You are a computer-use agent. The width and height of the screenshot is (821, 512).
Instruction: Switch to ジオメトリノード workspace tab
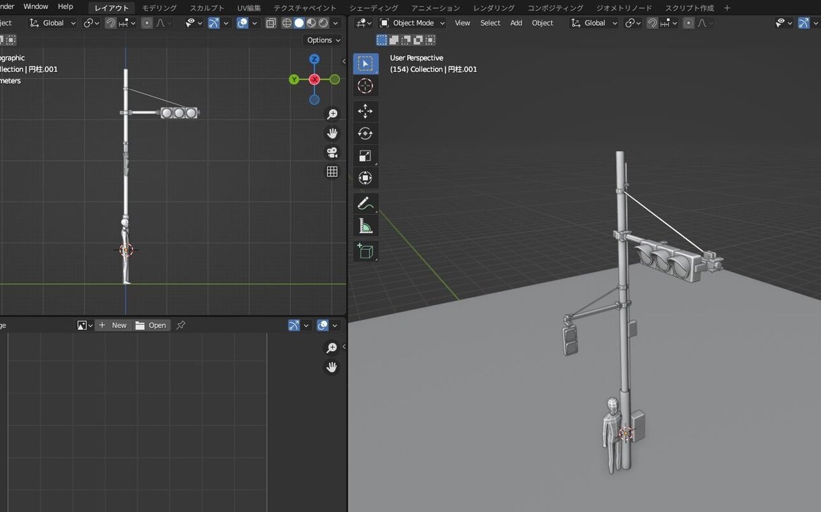(624, 8)
